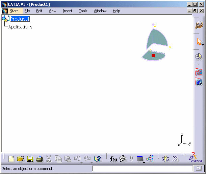Viewport: 206px width, 174px height.
Task: Click the Print icon
Action: point(40,159)
